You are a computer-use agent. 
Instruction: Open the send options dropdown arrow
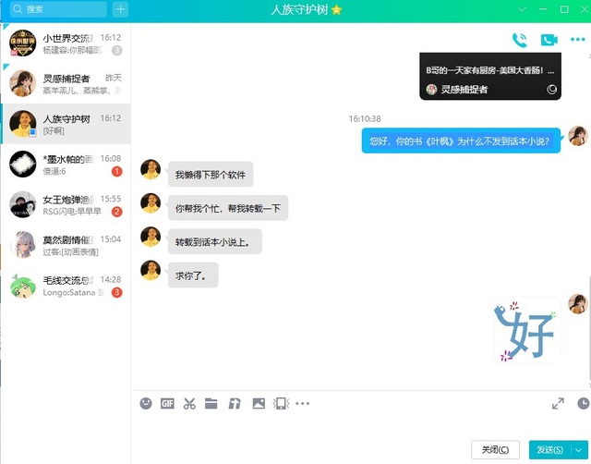click(578, 449)
